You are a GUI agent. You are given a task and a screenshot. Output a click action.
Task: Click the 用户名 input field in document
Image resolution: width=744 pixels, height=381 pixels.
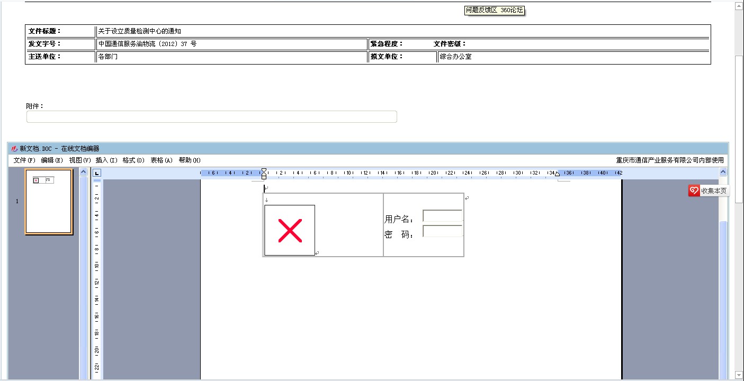(x=443, y=215)
